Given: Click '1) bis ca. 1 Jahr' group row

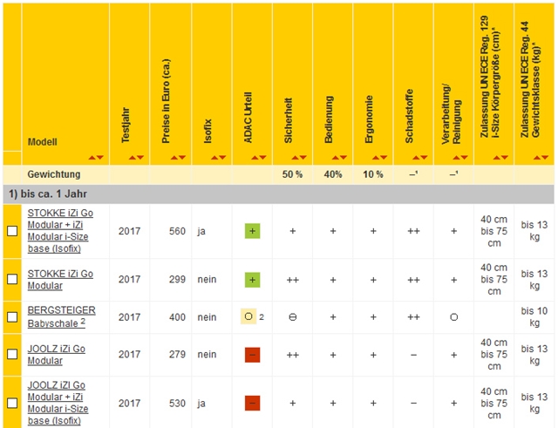Looking at the screenshot, I should 278,194.
